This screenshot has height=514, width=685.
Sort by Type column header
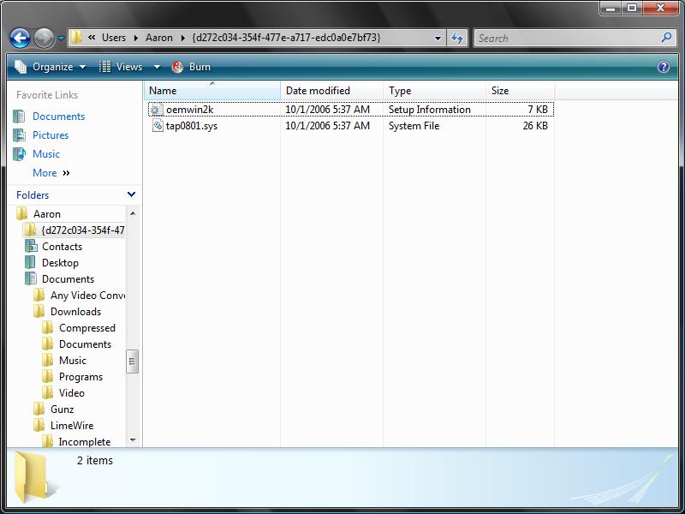(x=434, y=91)
